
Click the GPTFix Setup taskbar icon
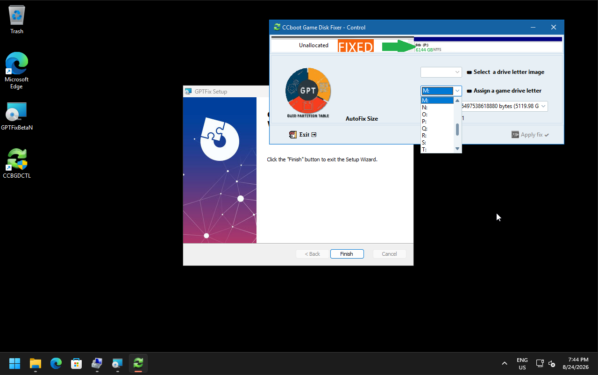coord(117,363)
